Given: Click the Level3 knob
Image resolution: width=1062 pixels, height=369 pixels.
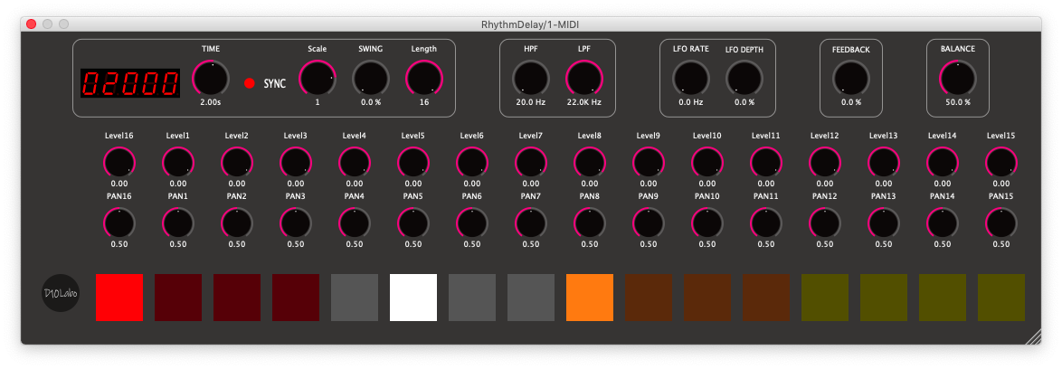Looking at the screenshot, I should pyautogui.click(x=295, y=163).
